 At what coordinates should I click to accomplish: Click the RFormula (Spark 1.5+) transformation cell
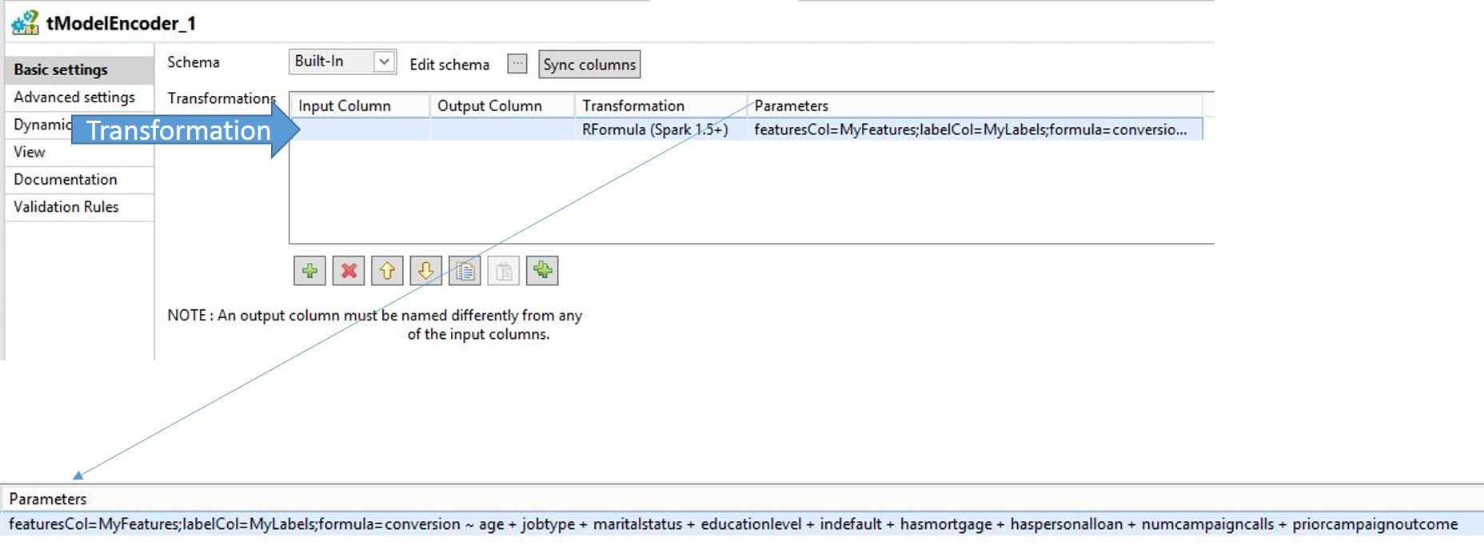655,129
